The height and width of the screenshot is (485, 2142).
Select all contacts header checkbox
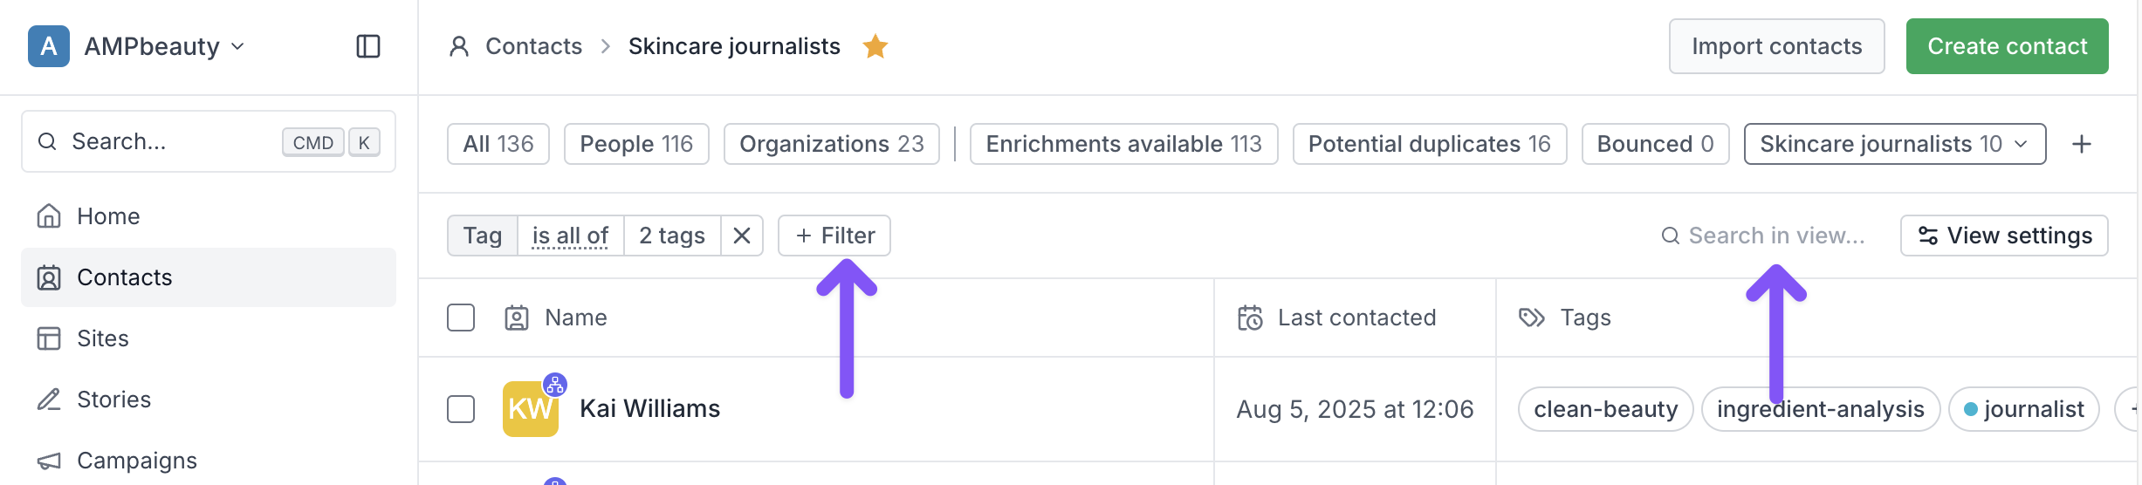[x=461, y=318]
